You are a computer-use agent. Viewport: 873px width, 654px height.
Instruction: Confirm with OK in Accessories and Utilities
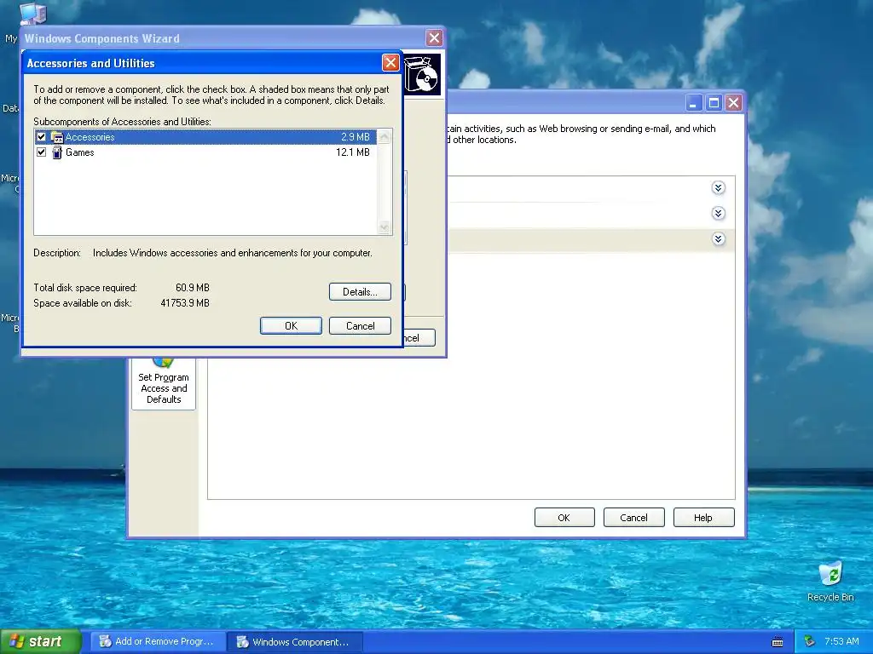pos(291,326)
